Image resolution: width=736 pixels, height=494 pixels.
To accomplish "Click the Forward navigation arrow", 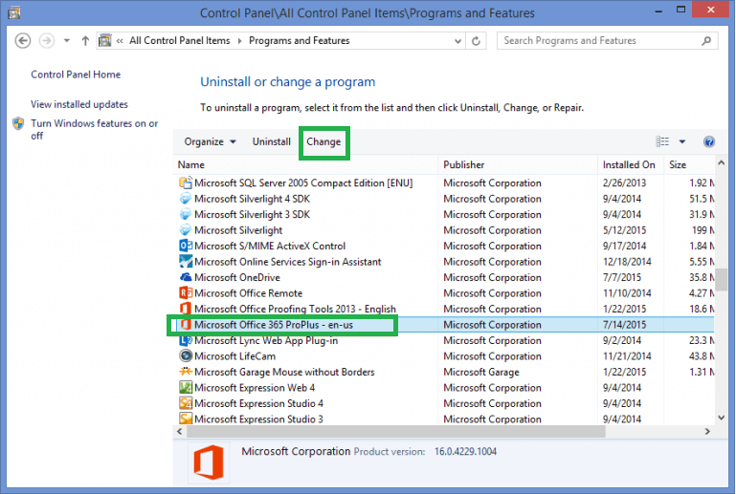I will [47, 41].
